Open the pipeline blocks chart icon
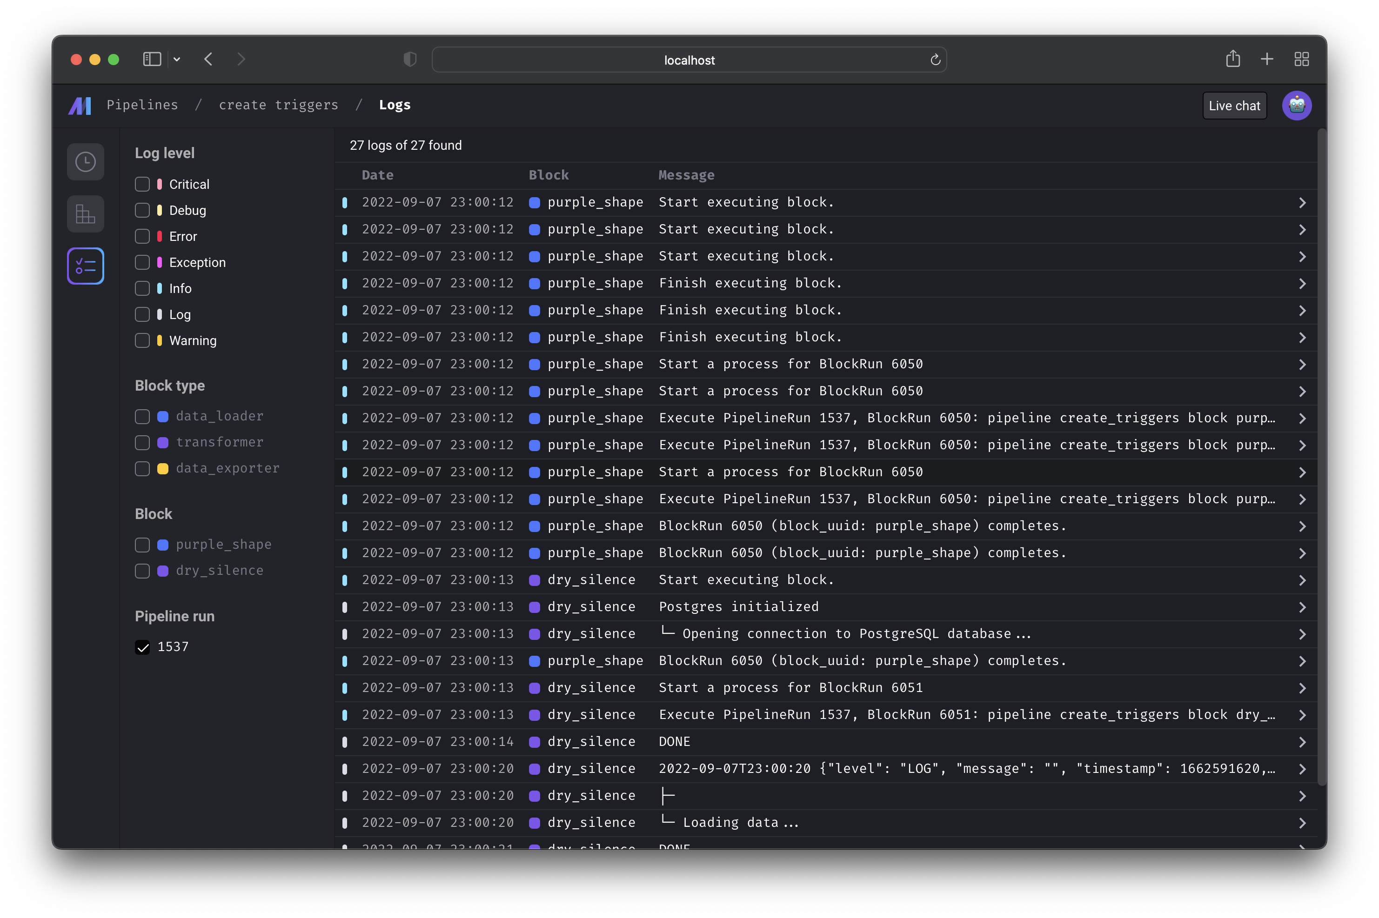The height and width of the screenshot is (918, 1379). click(x=86, y=214)
